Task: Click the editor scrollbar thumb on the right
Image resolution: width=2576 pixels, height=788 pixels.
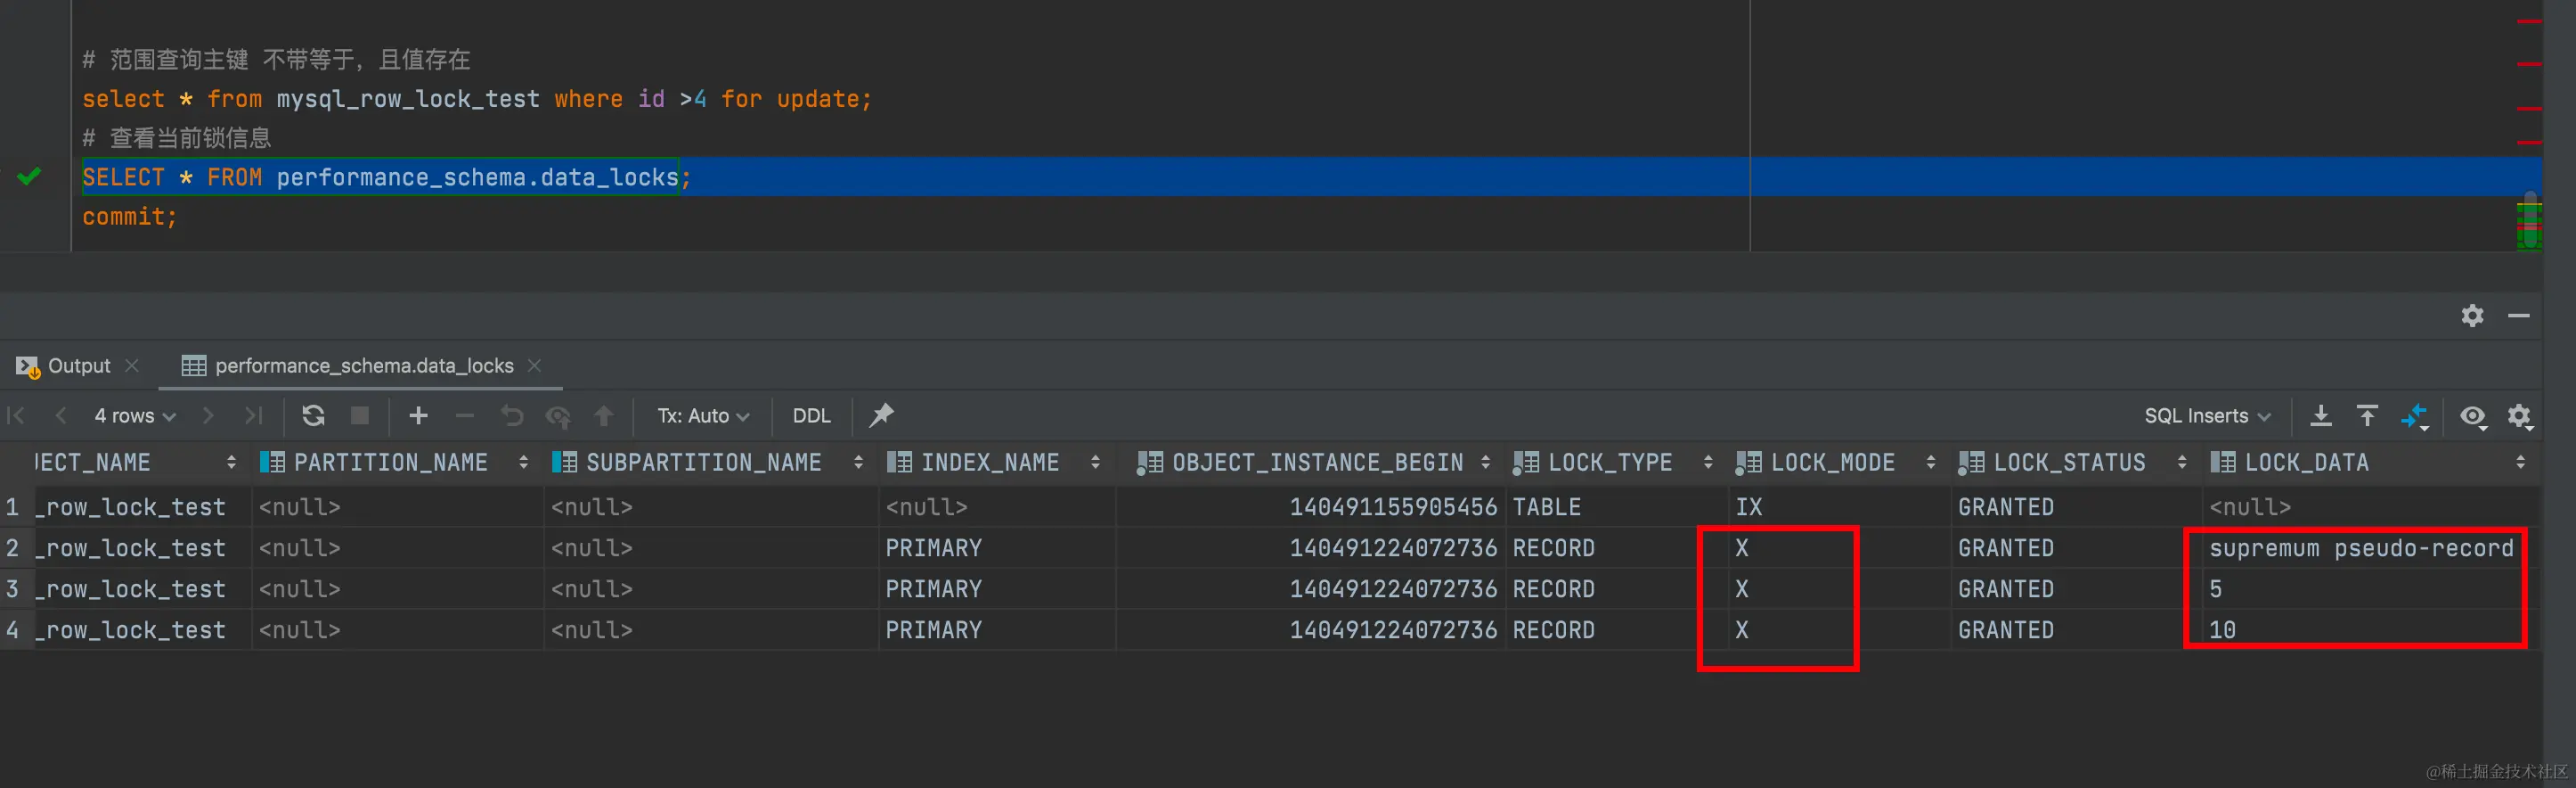Action: pyautogui.click(x=2529, y=220)
